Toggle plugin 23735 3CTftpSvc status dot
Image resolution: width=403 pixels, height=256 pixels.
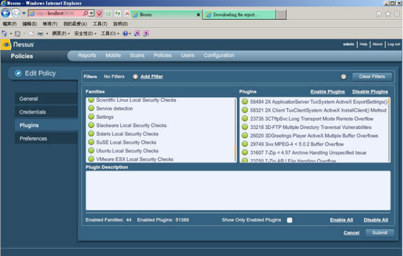(x=245, y=119)
